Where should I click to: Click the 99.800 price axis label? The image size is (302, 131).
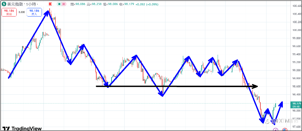tap(297, 38)
